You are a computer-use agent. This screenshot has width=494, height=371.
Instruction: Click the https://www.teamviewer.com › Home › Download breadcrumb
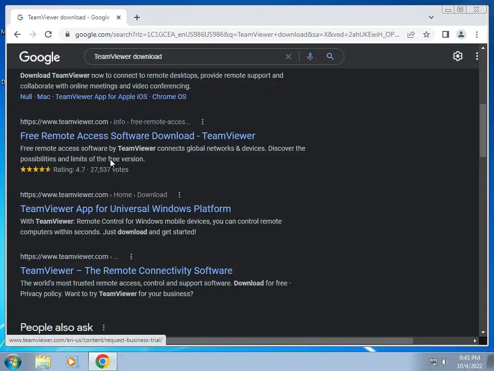94,195
